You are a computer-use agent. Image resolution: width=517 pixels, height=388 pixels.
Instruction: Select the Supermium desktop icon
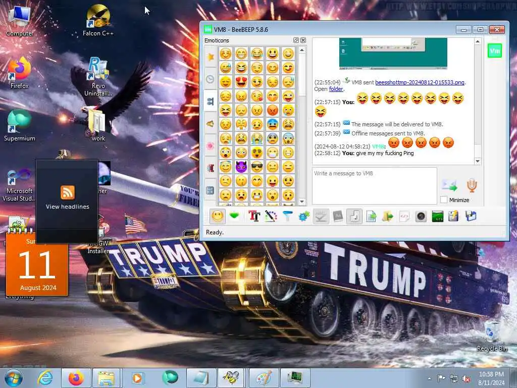tap(20, 126)
